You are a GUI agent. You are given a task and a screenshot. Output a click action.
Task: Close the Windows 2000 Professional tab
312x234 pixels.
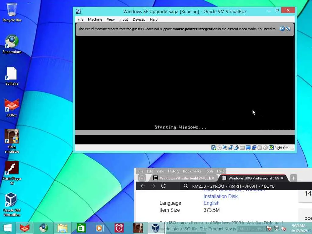[282, 178]
